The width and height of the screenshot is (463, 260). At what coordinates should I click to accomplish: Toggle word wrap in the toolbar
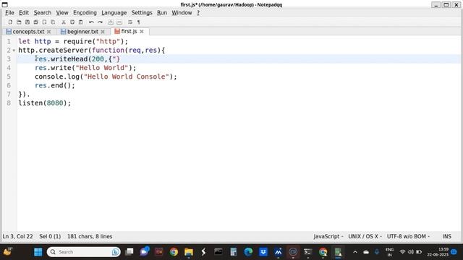click(x=130, y=22)
